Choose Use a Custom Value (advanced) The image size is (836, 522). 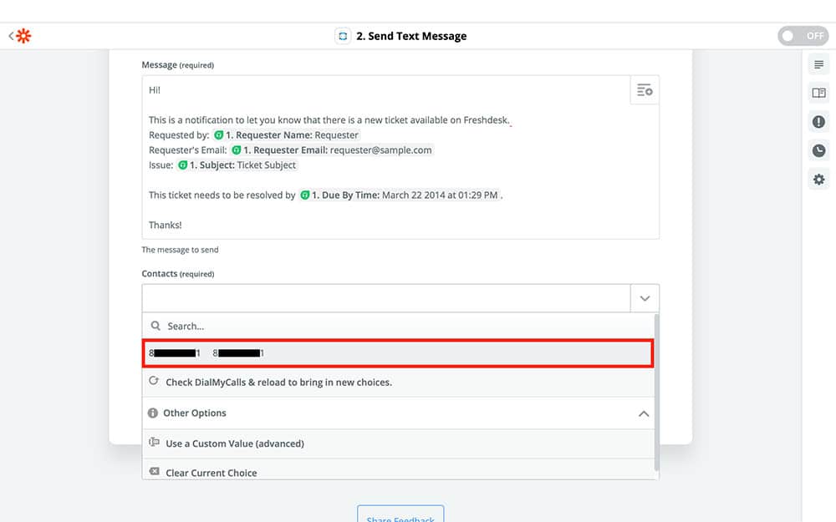pos(234,443)
